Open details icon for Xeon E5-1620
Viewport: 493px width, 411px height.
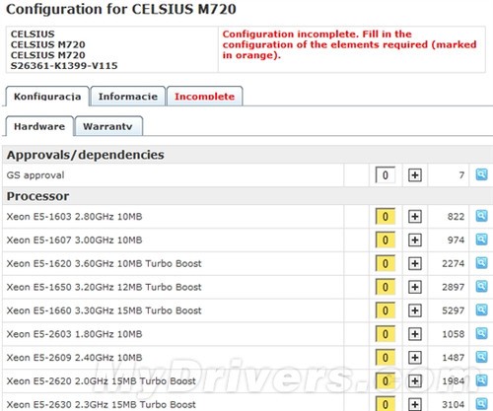pos(481,263)
